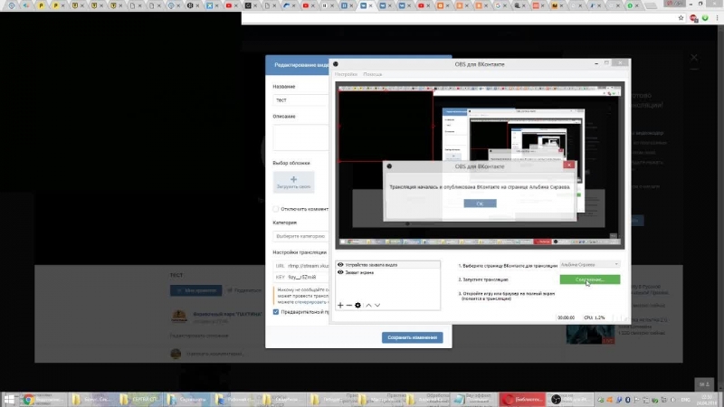Screen dimensions: 724x407
Task: Close the OBS broadcast-started message dialog
Action: pyautogui.click(x=569, y=165)
